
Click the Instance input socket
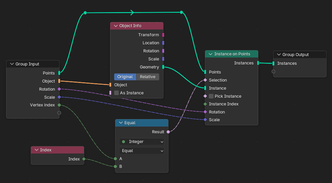pos(205,88)
